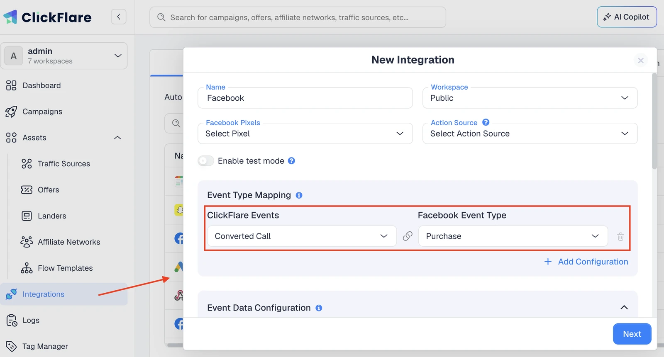
Task: Click the Logs file icon
Action: [x=12, y=321]
